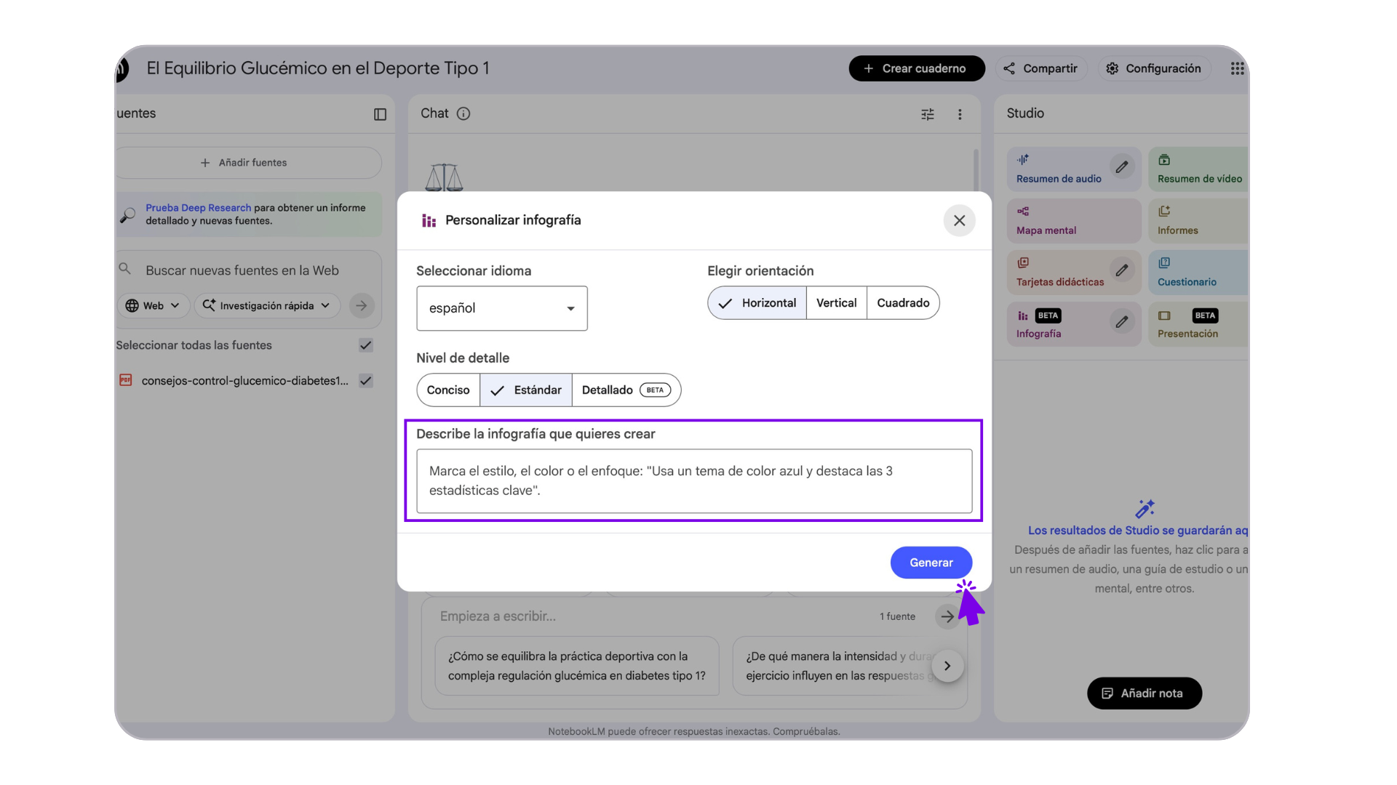Image resolution: width=1397 pixels, height=785 pixels.
Task: Uncheck Seleccionar todas las fuentes checkbox
Action: (366, 345)
